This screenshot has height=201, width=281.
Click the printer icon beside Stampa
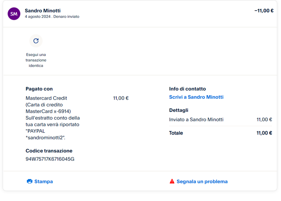pos(30,181)
